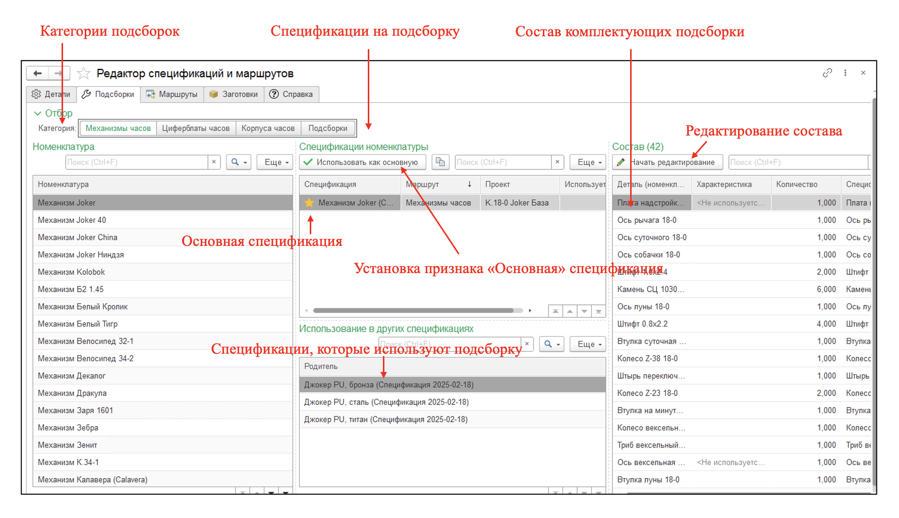Clear the Номенклатура search field
The height and width of the screenshot is (518, 899).
coord(214,162)
